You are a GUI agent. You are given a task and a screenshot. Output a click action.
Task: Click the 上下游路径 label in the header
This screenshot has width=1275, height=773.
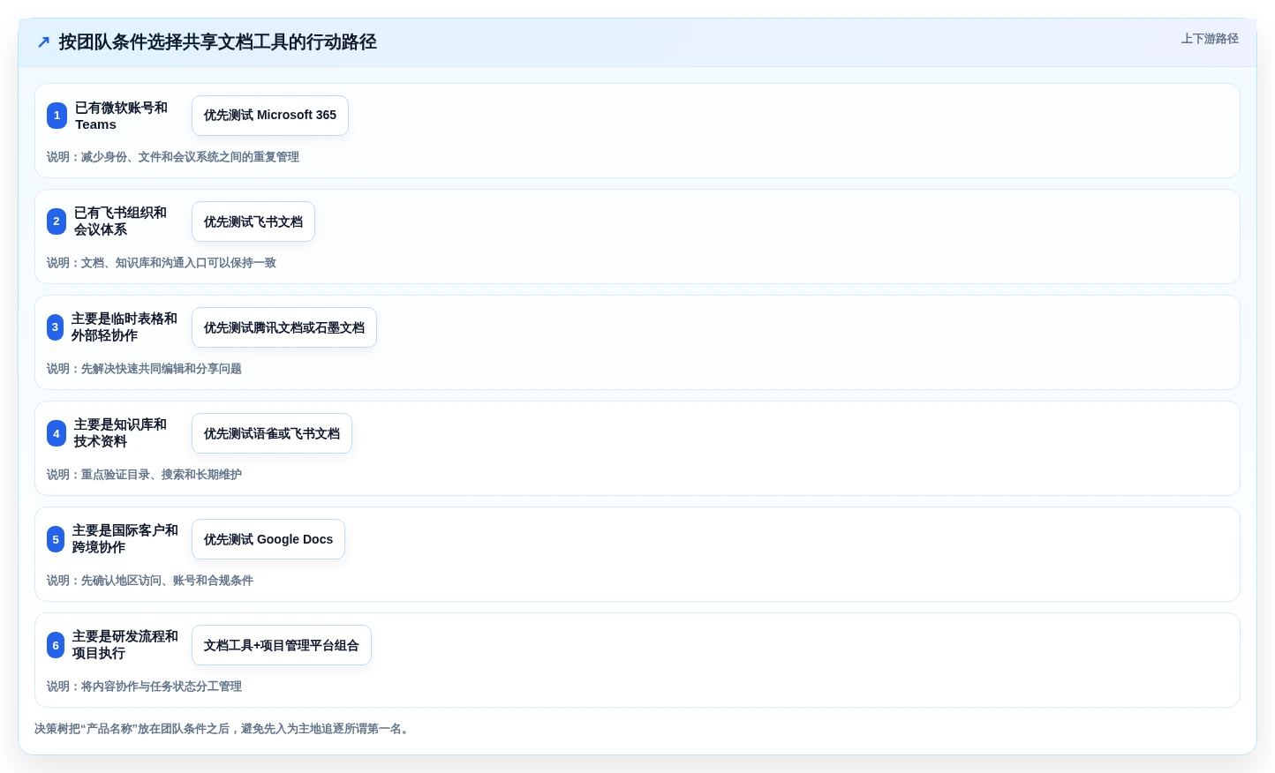tap(1210, 38)
